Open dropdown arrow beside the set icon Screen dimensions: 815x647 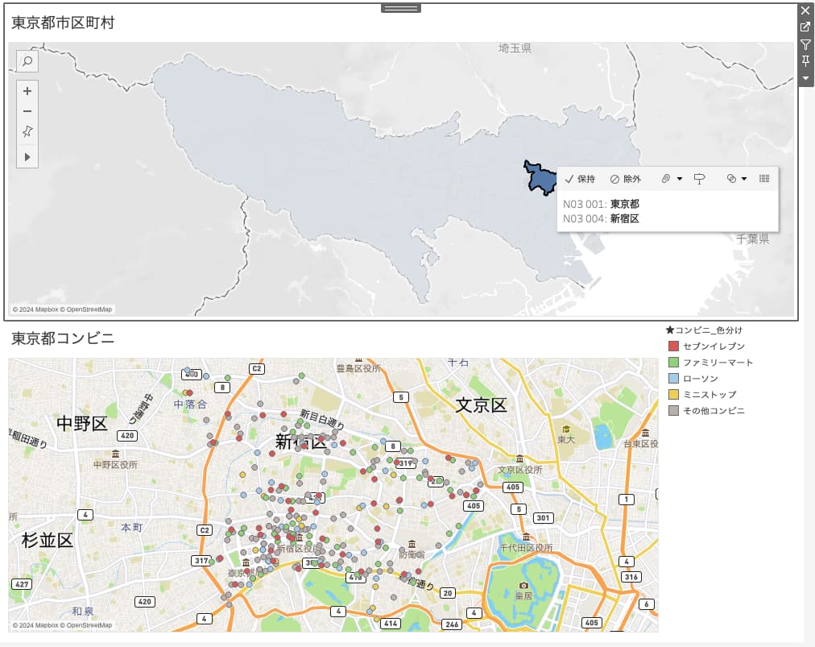click(x=744, y=179)
